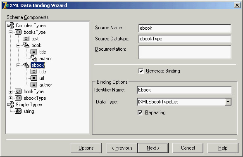Open the Options dialog button
243x157 pixels.
pos(86,148)
